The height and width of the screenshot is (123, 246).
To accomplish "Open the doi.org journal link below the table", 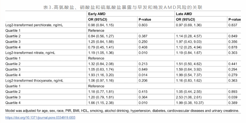I will [40, 118].
